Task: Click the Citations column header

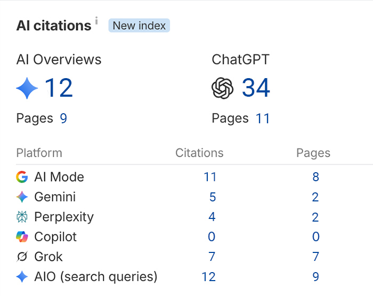Action: (x=199, y=153)
